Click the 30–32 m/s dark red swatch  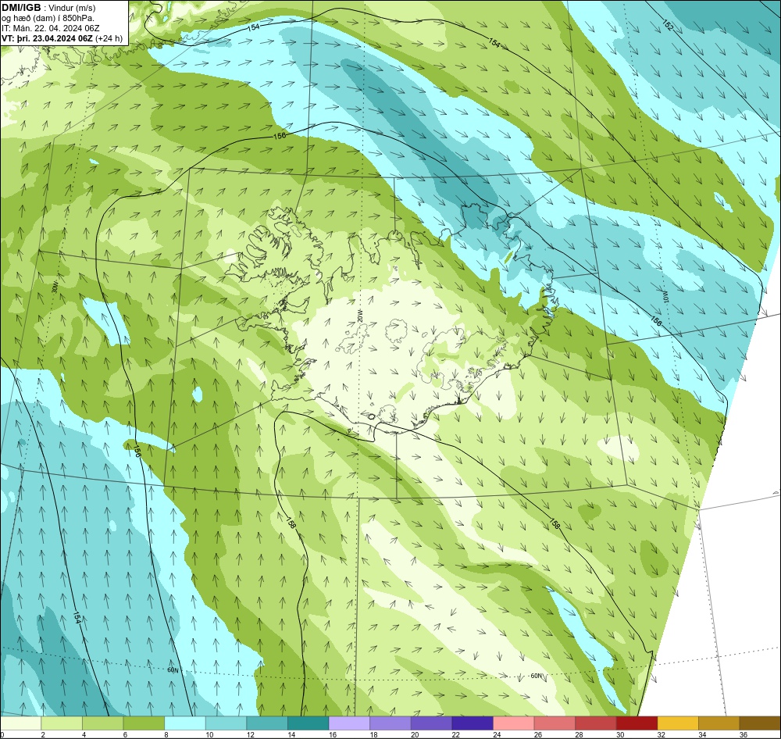(637, 723)
